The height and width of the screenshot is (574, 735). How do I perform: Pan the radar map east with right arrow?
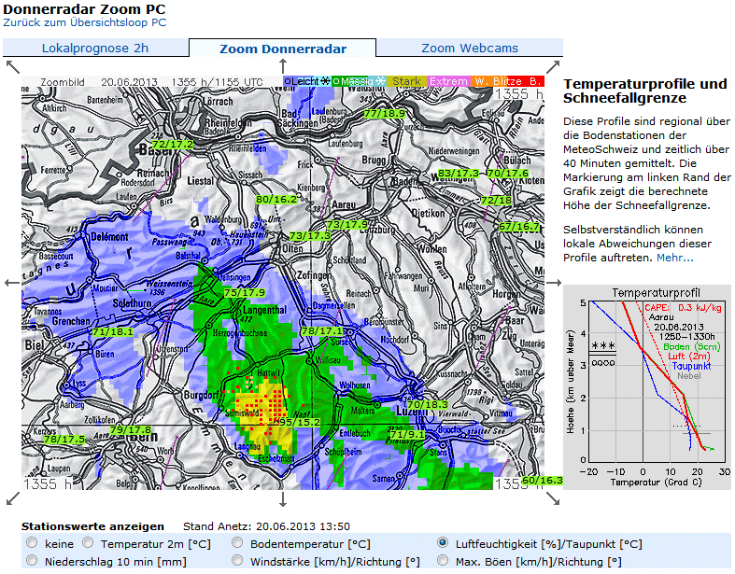click(x=554, y=283)
